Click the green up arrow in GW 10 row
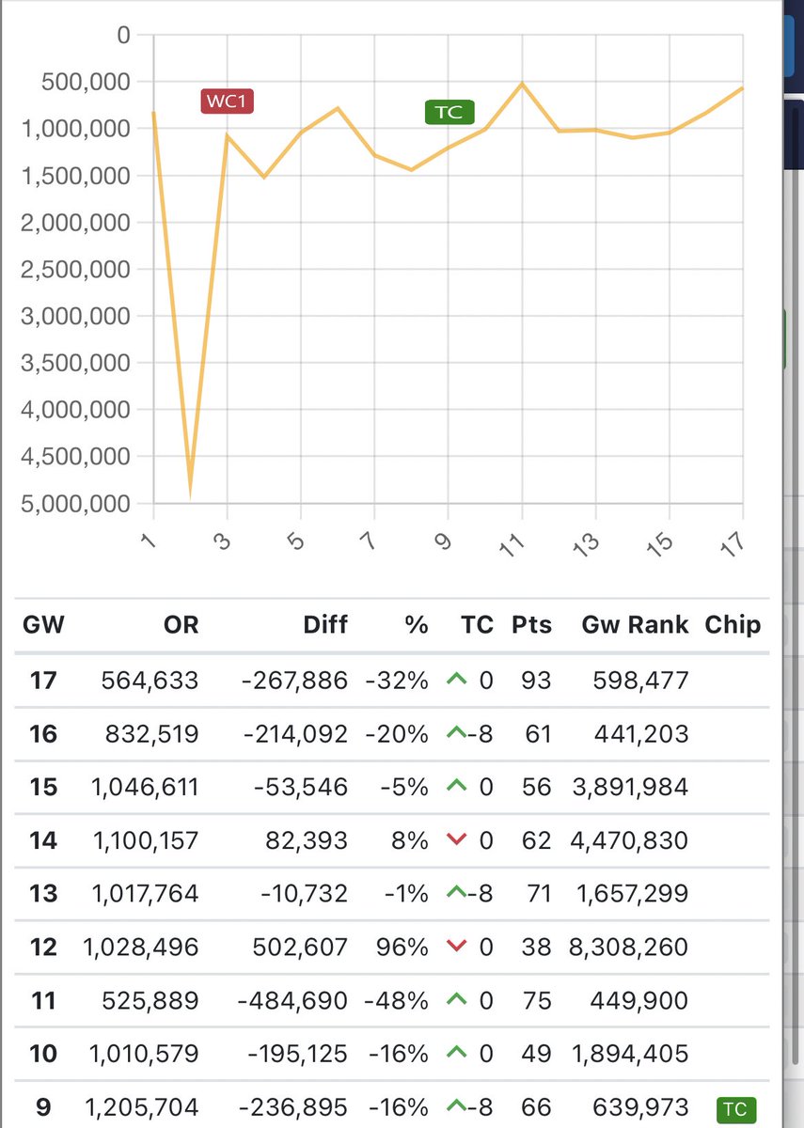 (458, 1053)
